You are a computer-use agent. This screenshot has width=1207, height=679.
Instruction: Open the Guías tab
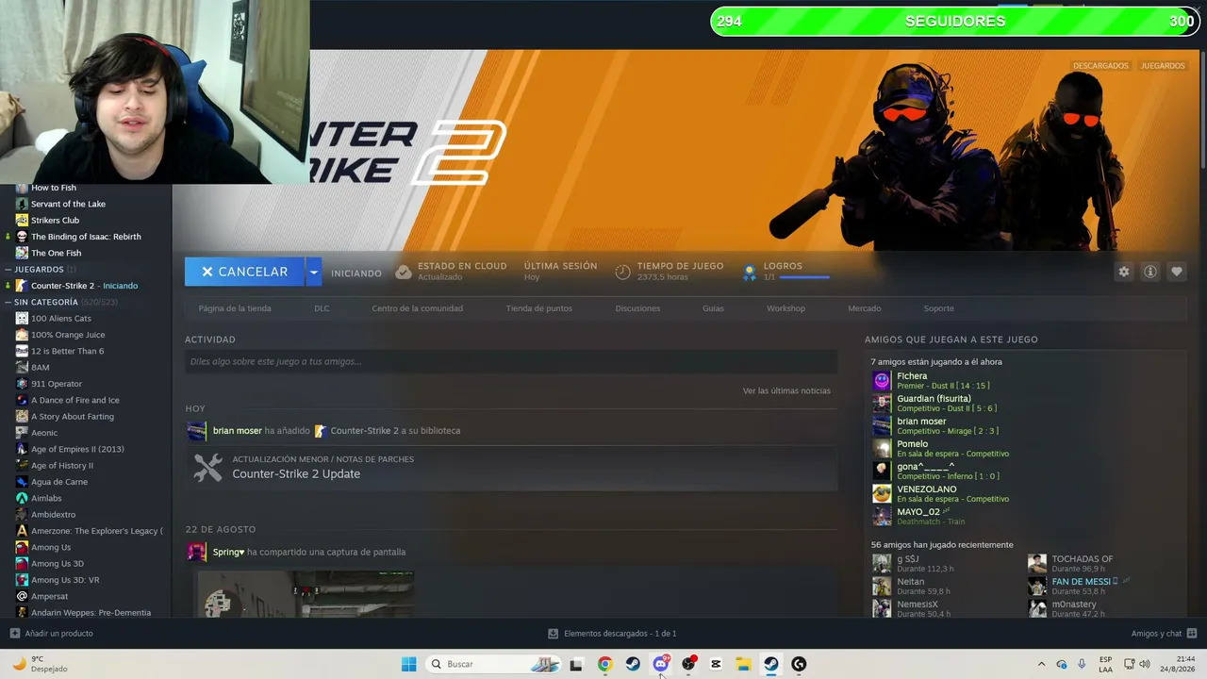[x=713, y=308]
